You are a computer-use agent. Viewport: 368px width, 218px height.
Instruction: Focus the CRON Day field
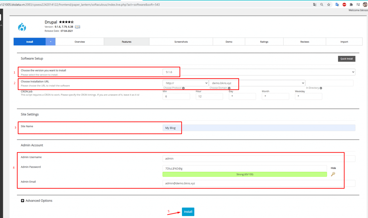242,96
